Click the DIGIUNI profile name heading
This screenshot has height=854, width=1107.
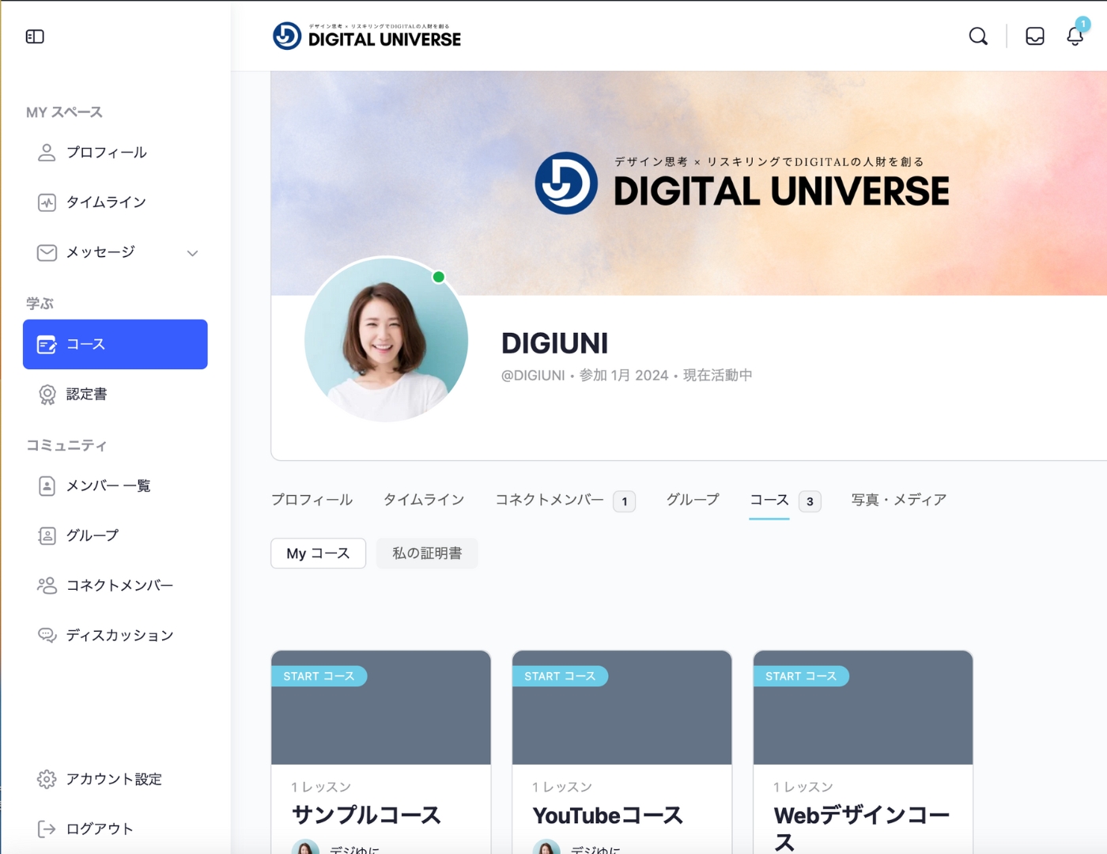point(555,343)
